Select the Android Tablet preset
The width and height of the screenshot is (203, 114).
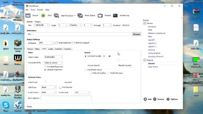click(154, 53)
